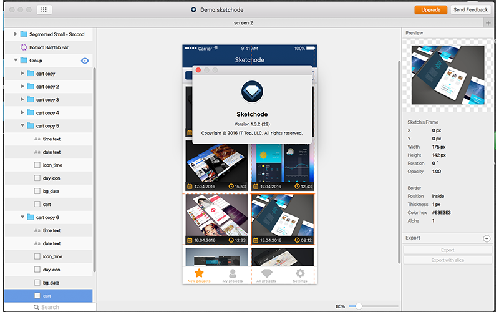
Task: Click the orange Upgrade button
Action: click(430, 10)
